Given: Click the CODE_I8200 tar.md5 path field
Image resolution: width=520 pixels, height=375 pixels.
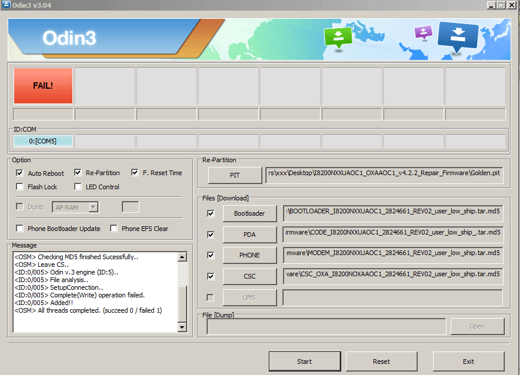Looking at the screenshot, I should 393,235.
